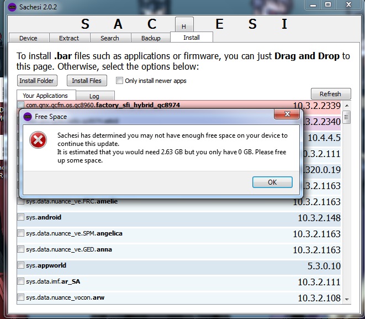
Task: Enable Only install newer apps checkbox
Action: coord(120,81)
